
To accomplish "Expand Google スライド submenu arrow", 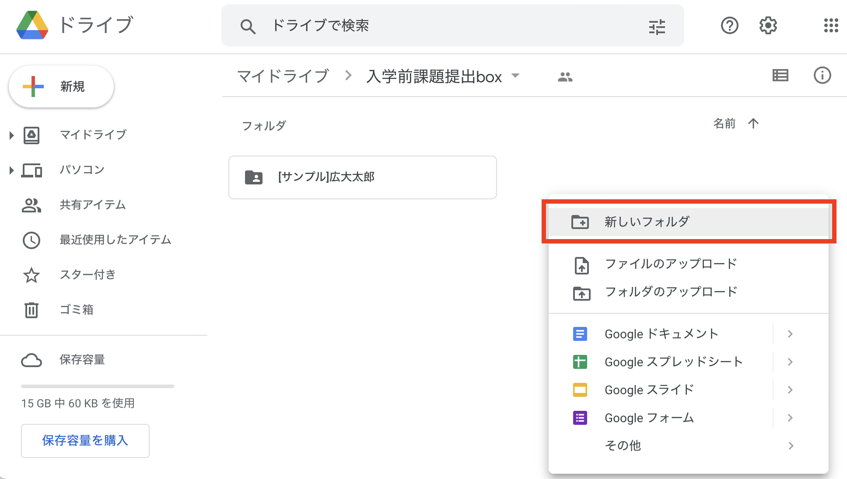I will coord(790,390).
